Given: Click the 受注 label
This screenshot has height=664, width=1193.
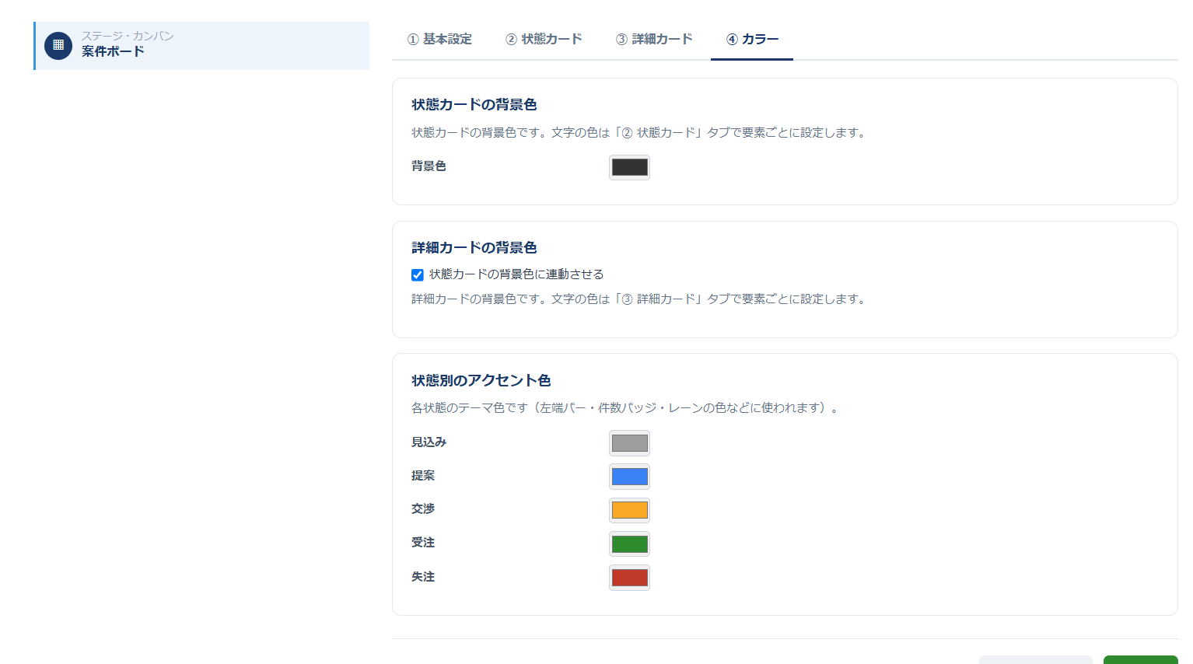Looking at the screenshot, I should [x=423, y=543].
